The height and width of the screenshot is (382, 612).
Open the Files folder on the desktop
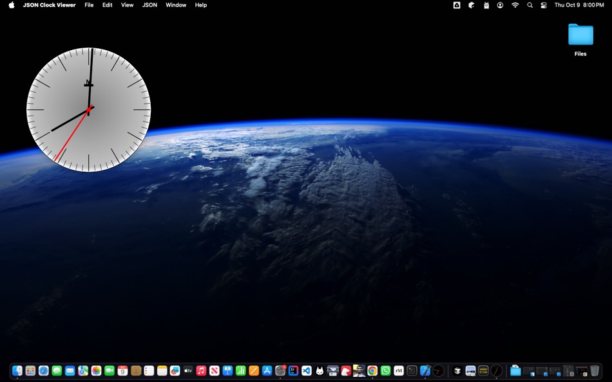tap(580, 35)
